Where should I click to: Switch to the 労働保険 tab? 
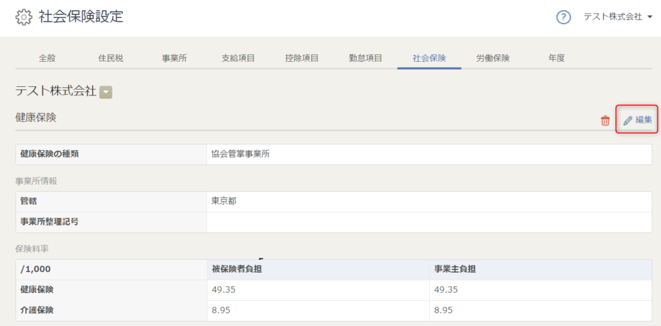click(x=493, y=59)
